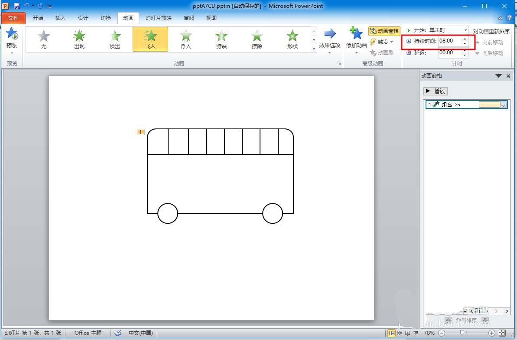Click the zoom slider handle
Screen dimensions: 517x340
[x=462, y=333]
